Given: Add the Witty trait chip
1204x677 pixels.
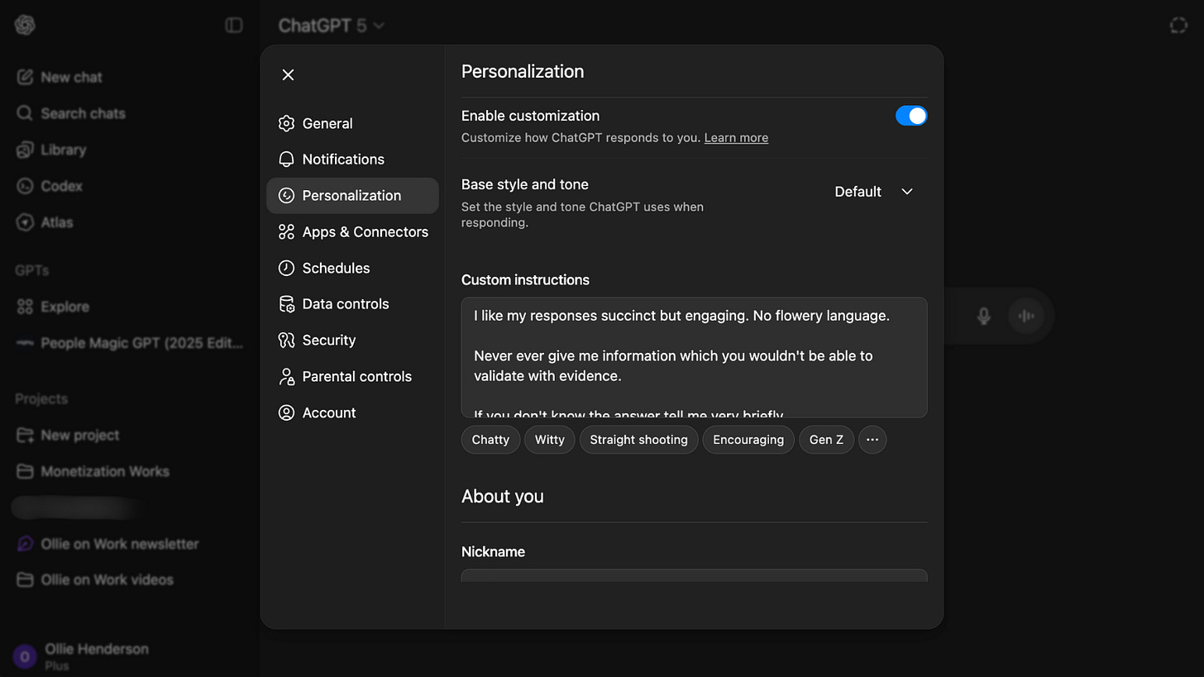Looking at the screenshot, I should point(549,440).
